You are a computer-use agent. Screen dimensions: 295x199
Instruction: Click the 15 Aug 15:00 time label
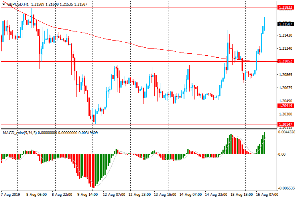242,195
